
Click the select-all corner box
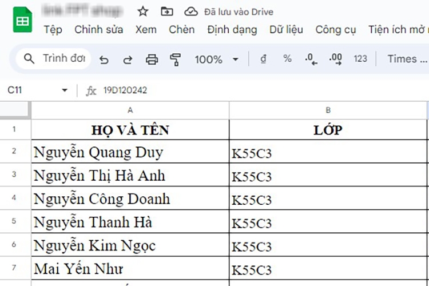pyautogui.click(x=15, y=110)
